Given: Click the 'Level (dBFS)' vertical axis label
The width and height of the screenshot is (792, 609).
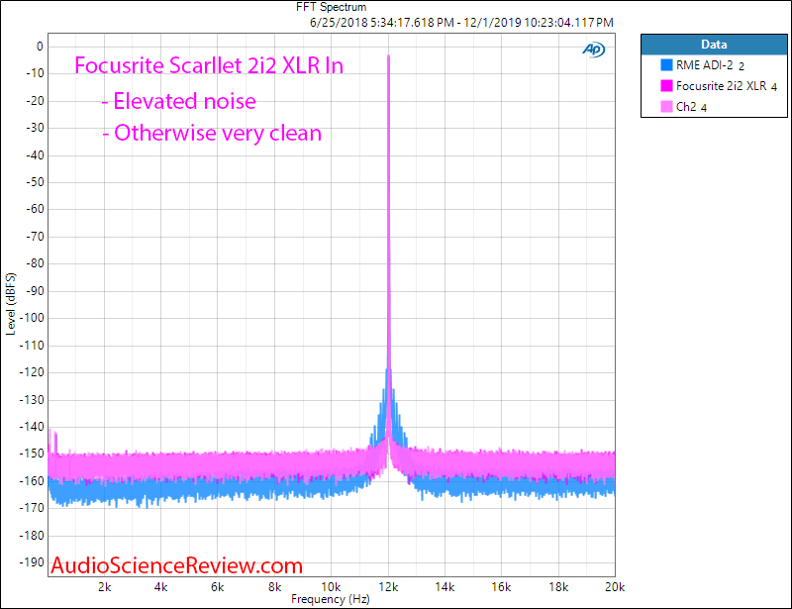Looking at the screenshot, I should coord(11,304).
